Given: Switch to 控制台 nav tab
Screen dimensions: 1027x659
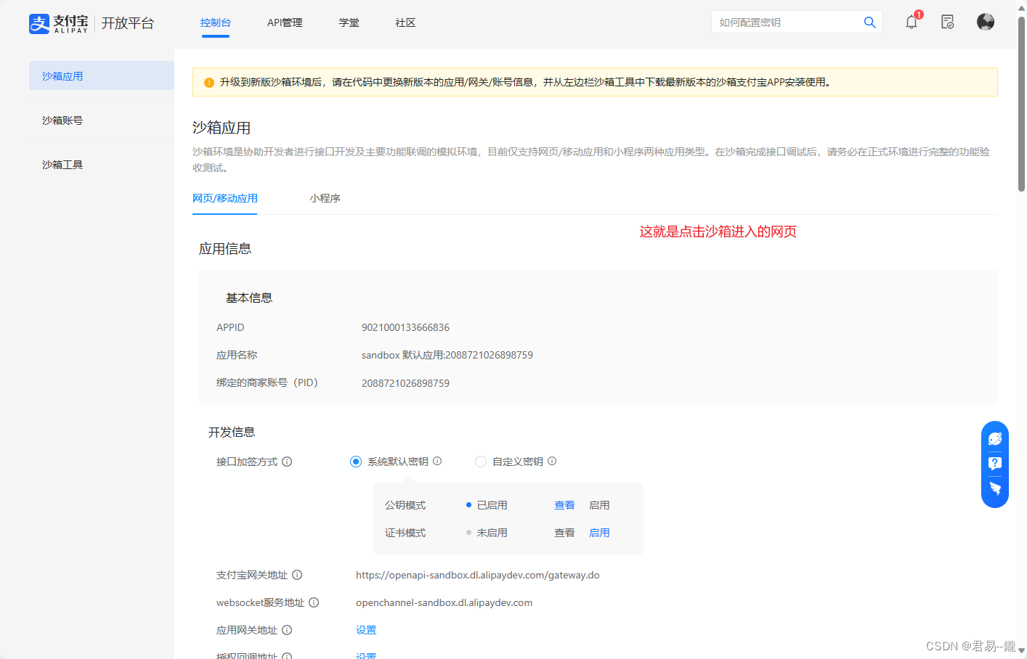Looking at the screenshot, I should click(216, 22).
